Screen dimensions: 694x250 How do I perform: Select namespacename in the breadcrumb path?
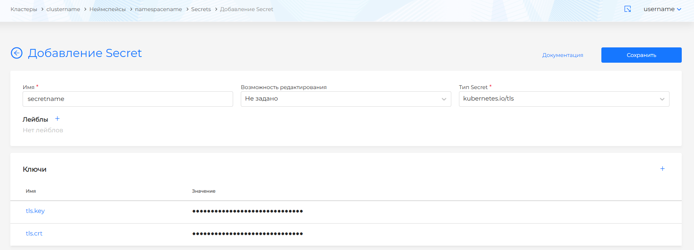(x=158, y=9)
